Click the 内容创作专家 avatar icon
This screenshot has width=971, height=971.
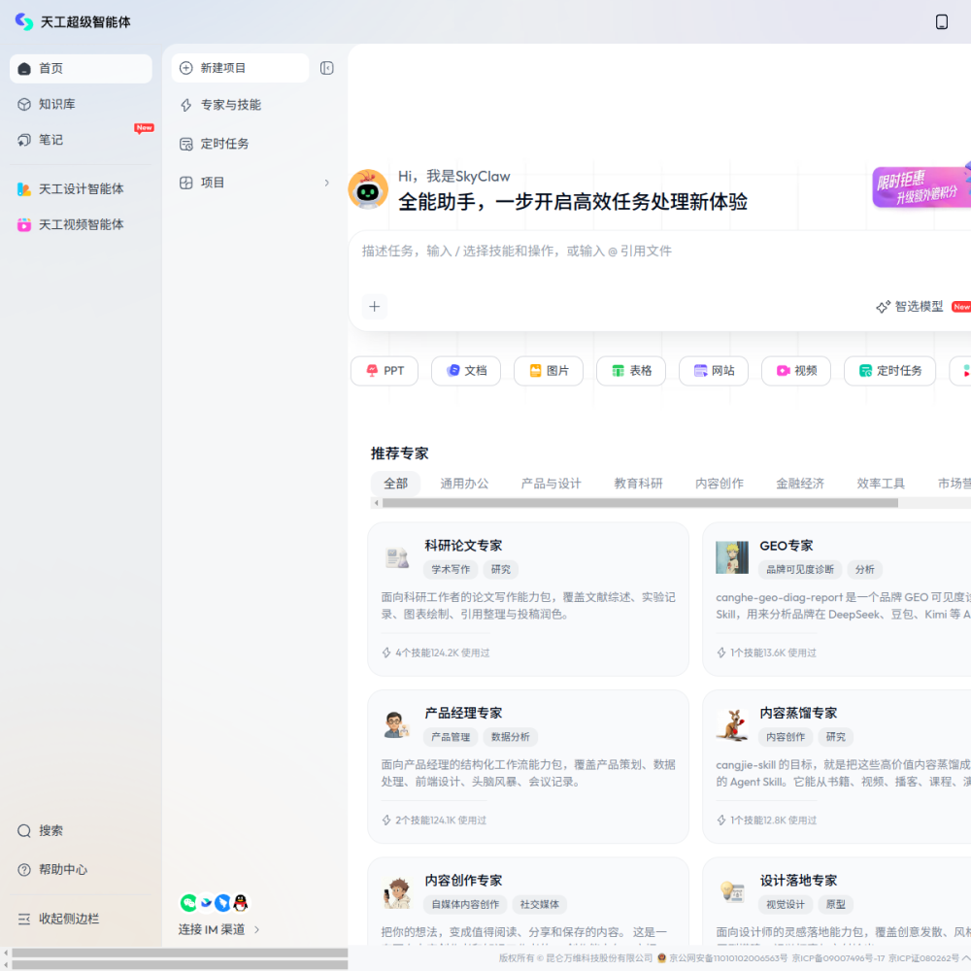click(x=397, y=892)
